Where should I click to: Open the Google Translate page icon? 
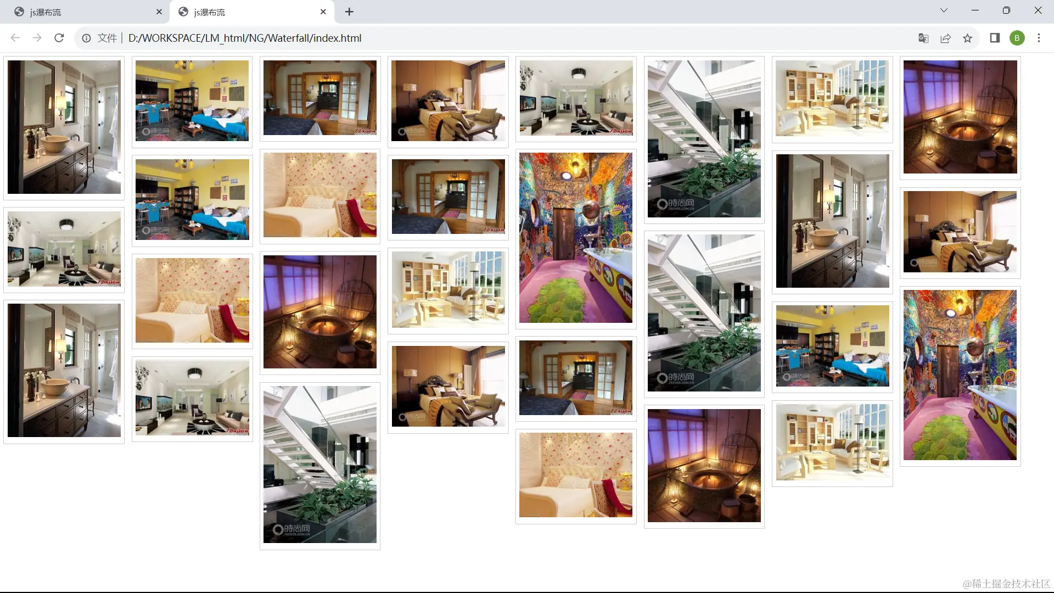click(x=923, y=38)
